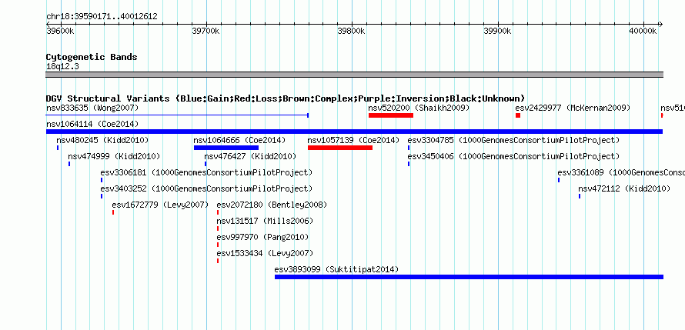Viewport: 685px width, 330px height.
Task: Open the esv2429977 (McKernan2009) label
Action: (x=573, y=108)
